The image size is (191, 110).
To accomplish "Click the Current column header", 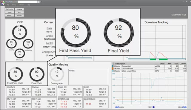I will point(183,64).
